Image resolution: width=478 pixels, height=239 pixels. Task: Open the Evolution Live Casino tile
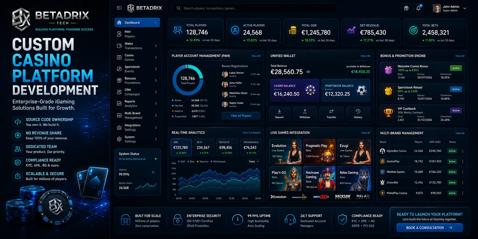[x=285, y=152]
